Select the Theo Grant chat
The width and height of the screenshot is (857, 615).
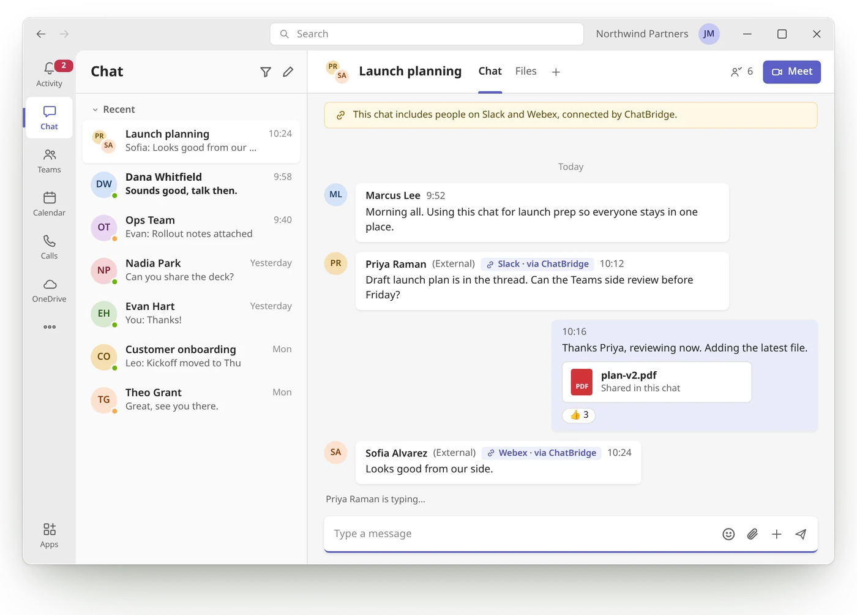pyautogui.click(x=191, y=399)
